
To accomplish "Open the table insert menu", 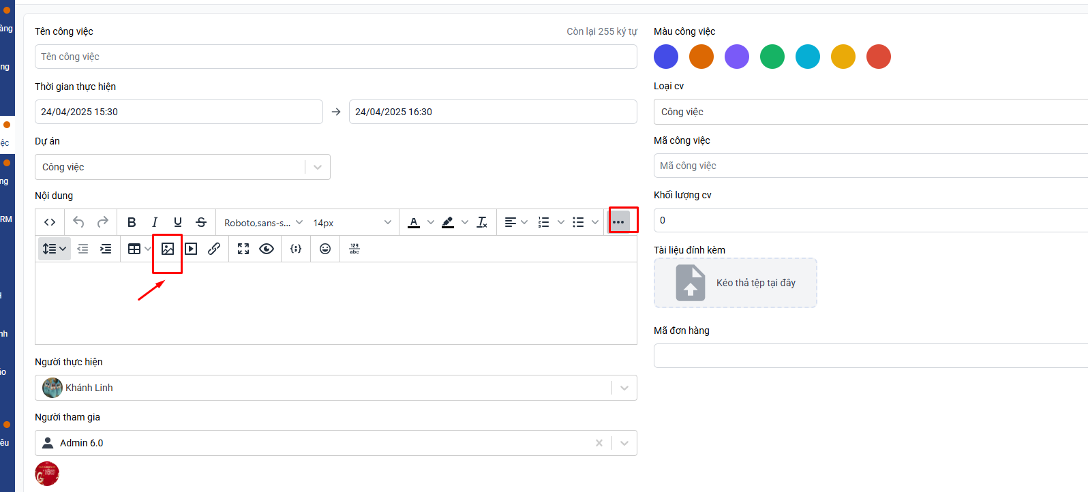I will coord(139,249).
